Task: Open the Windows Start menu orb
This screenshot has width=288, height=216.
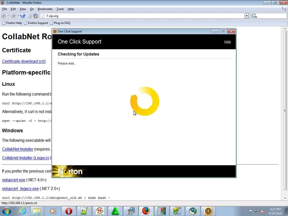Action: coord(7,211)
